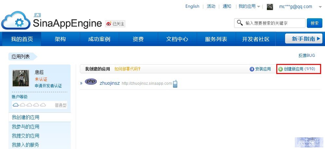This screenshot has height=149, width=325.
Task: Click the magnifier icon in the search box
Action: tap(240, 23)
